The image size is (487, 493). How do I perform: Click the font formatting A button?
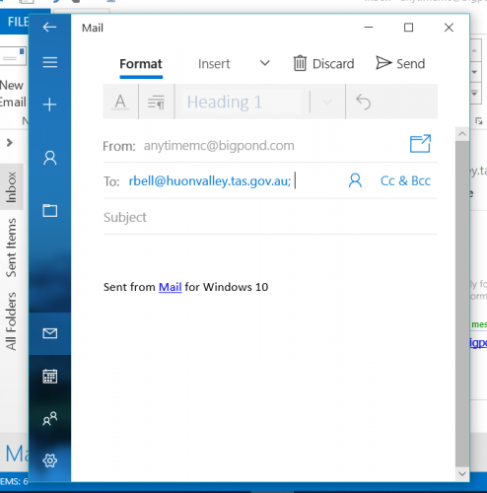pyautogui.click(x=120, y=102)
